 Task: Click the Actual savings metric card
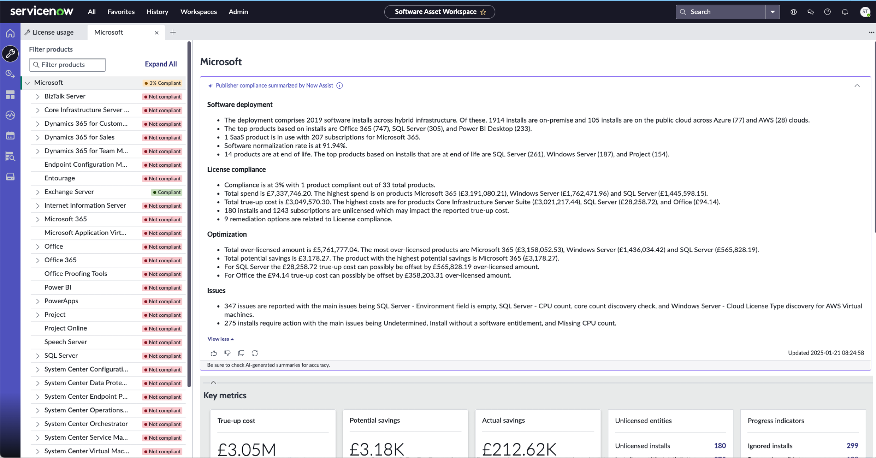coord(538,434)
